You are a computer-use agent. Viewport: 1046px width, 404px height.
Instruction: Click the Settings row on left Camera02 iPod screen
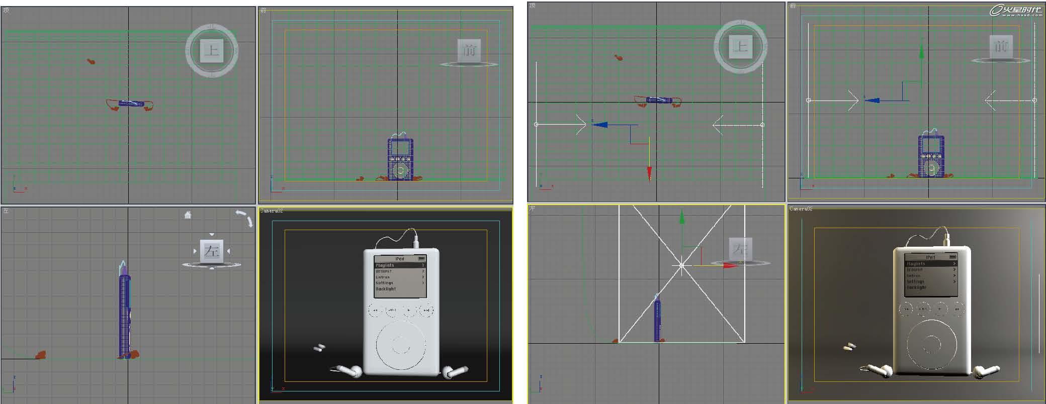pyautogui.click(x=400, y=283)
